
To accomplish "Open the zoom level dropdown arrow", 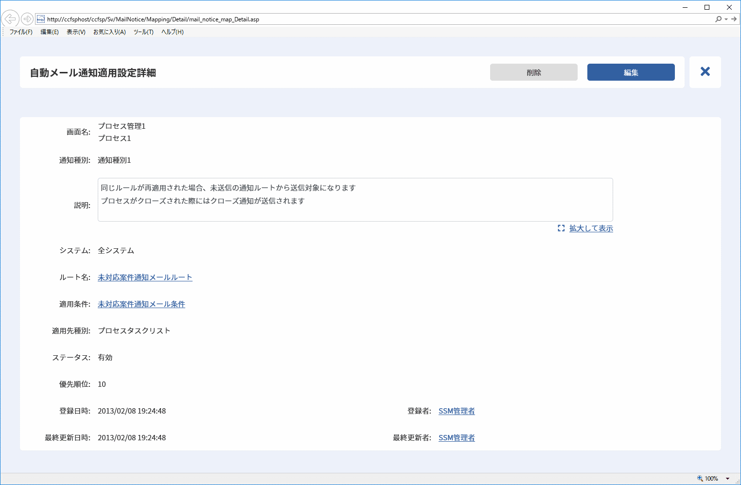I will pos(727,479).
